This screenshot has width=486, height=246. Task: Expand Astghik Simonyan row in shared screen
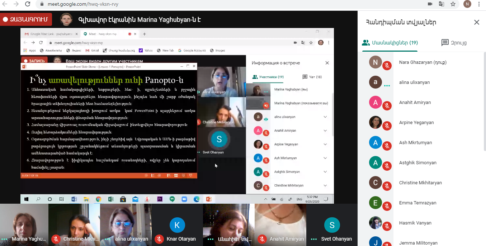(325, 172)
